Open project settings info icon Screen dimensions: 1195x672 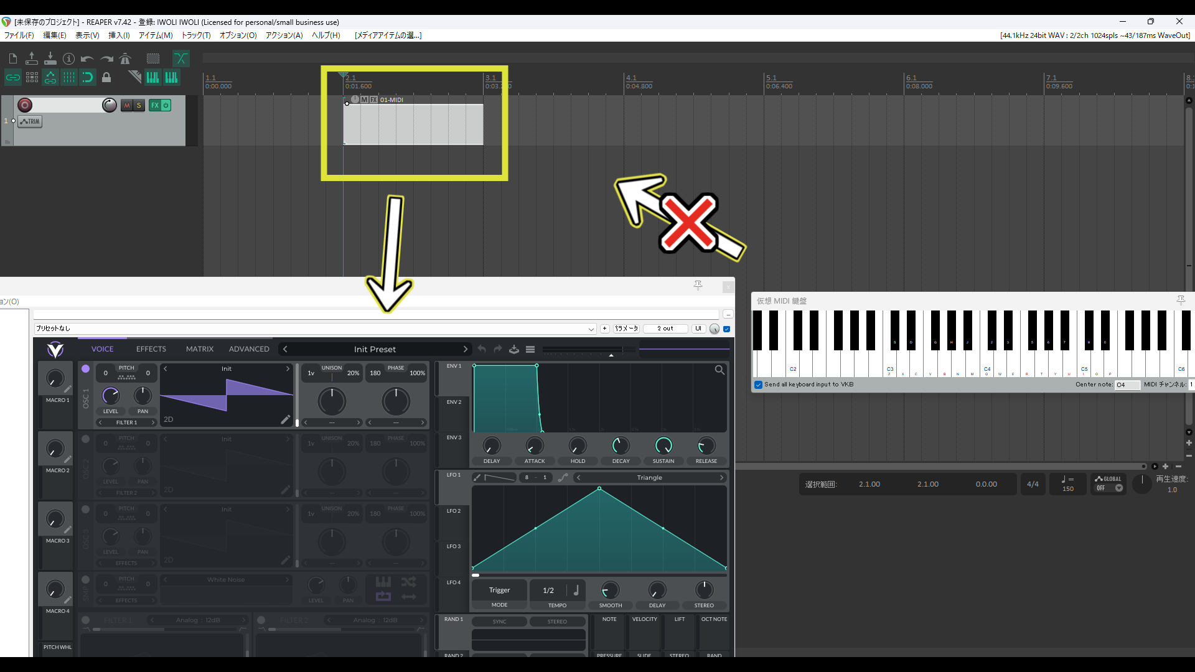(69, 58)
